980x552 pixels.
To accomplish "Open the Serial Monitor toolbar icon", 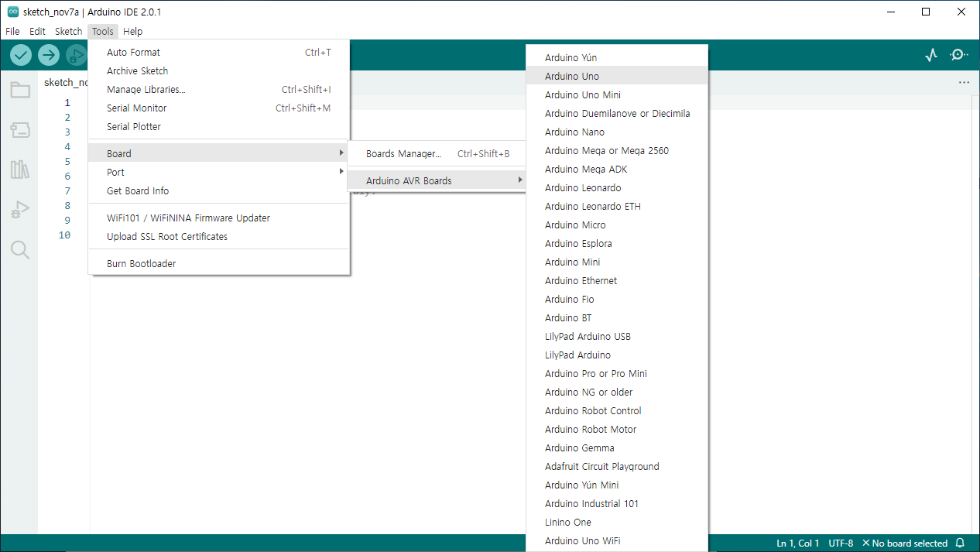I will (x=959, y=55).
